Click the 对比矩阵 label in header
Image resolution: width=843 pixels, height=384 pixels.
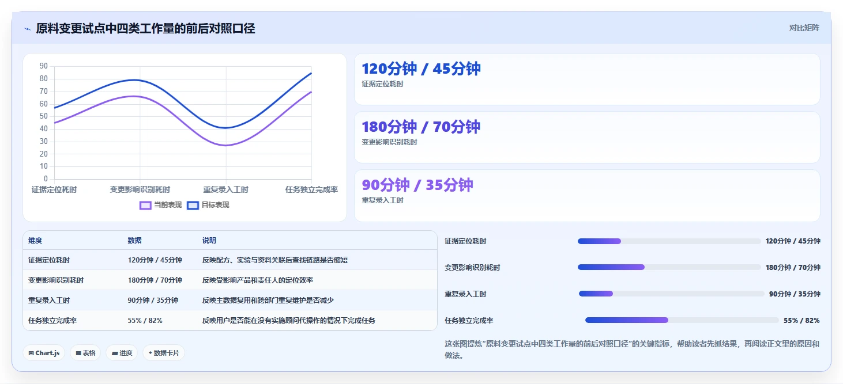(x=804, y=28)
